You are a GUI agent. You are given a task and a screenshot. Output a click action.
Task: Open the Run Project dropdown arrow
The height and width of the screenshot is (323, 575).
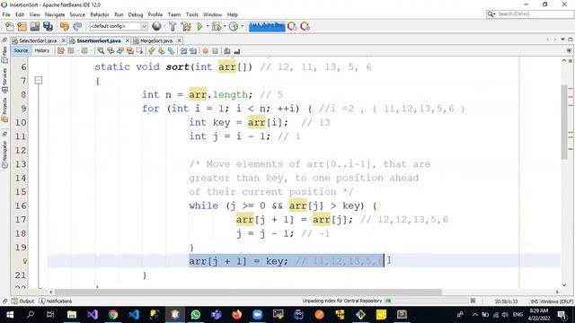click(208, 26)
